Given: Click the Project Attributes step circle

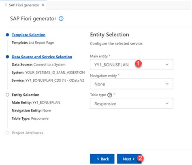Looking at the screenshot, I should [x=7, y=133].
